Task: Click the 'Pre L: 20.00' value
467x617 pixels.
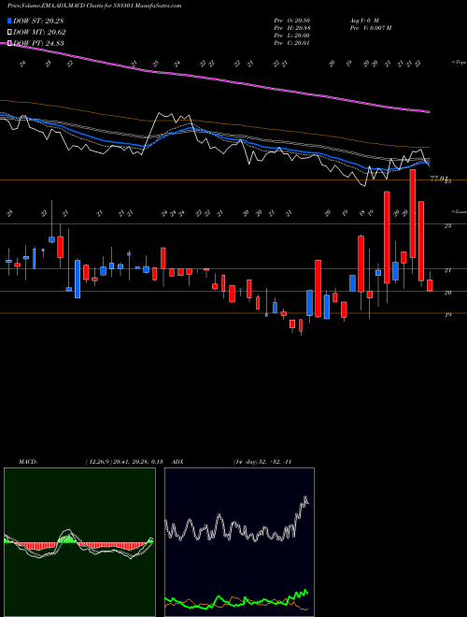Action: point(292,35)
